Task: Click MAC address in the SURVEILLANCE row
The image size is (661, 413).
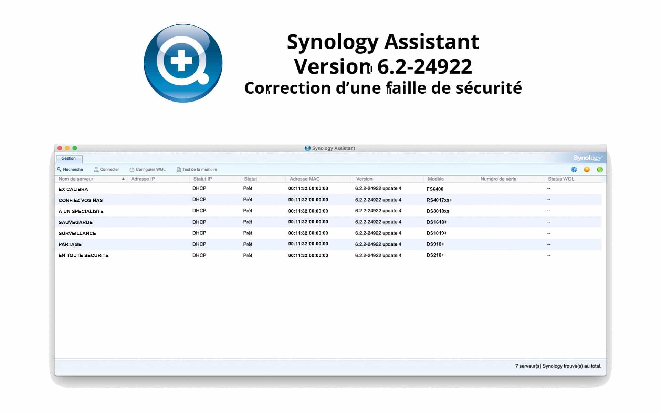Action: (x=308, y=233)
